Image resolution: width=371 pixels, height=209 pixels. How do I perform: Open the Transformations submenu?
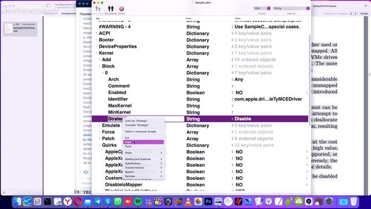(143, 168)
